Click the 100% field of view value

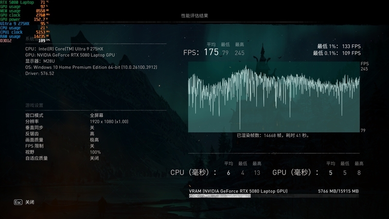click(95, 152)
